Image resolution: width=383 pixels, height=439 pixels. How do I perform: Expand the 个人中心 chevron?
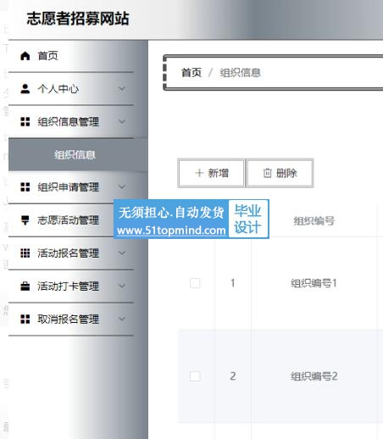(x=122, y=89)
